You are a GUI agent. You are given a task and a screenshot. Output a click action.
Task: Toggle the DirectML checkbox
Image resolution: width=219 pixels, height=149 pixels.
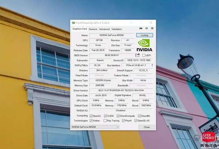(x=139, y=116)
